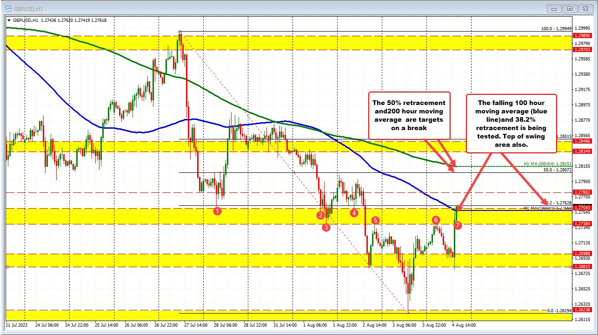Screen dimensions: 598x335
Task: Select numbered marker 1 on the chart
Action: click(217, 211)
